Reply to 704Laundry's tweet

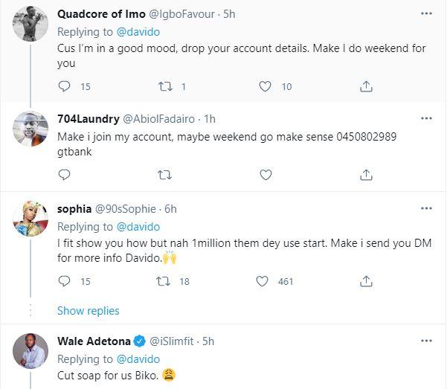64,175
